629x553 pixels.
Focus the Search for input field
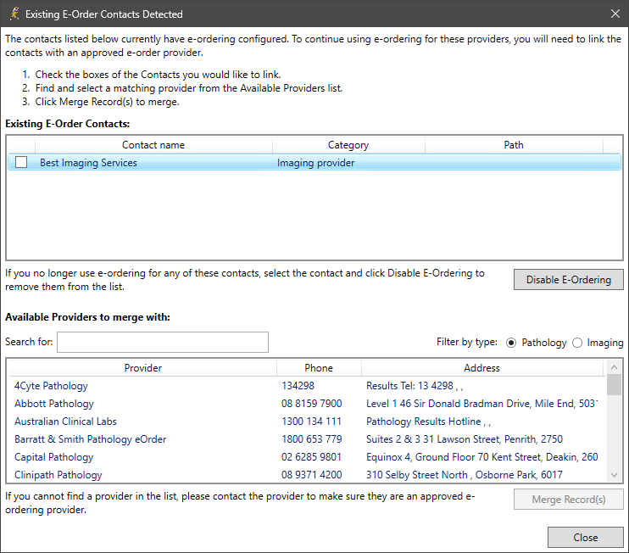pos(163,342)
